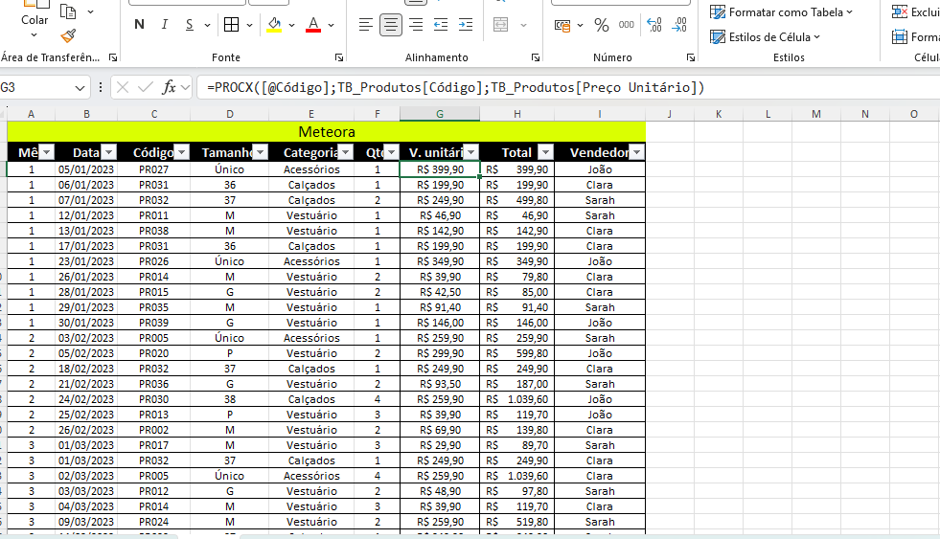
Task: Select cell with code PR027
Action: (x=154, y=169)
